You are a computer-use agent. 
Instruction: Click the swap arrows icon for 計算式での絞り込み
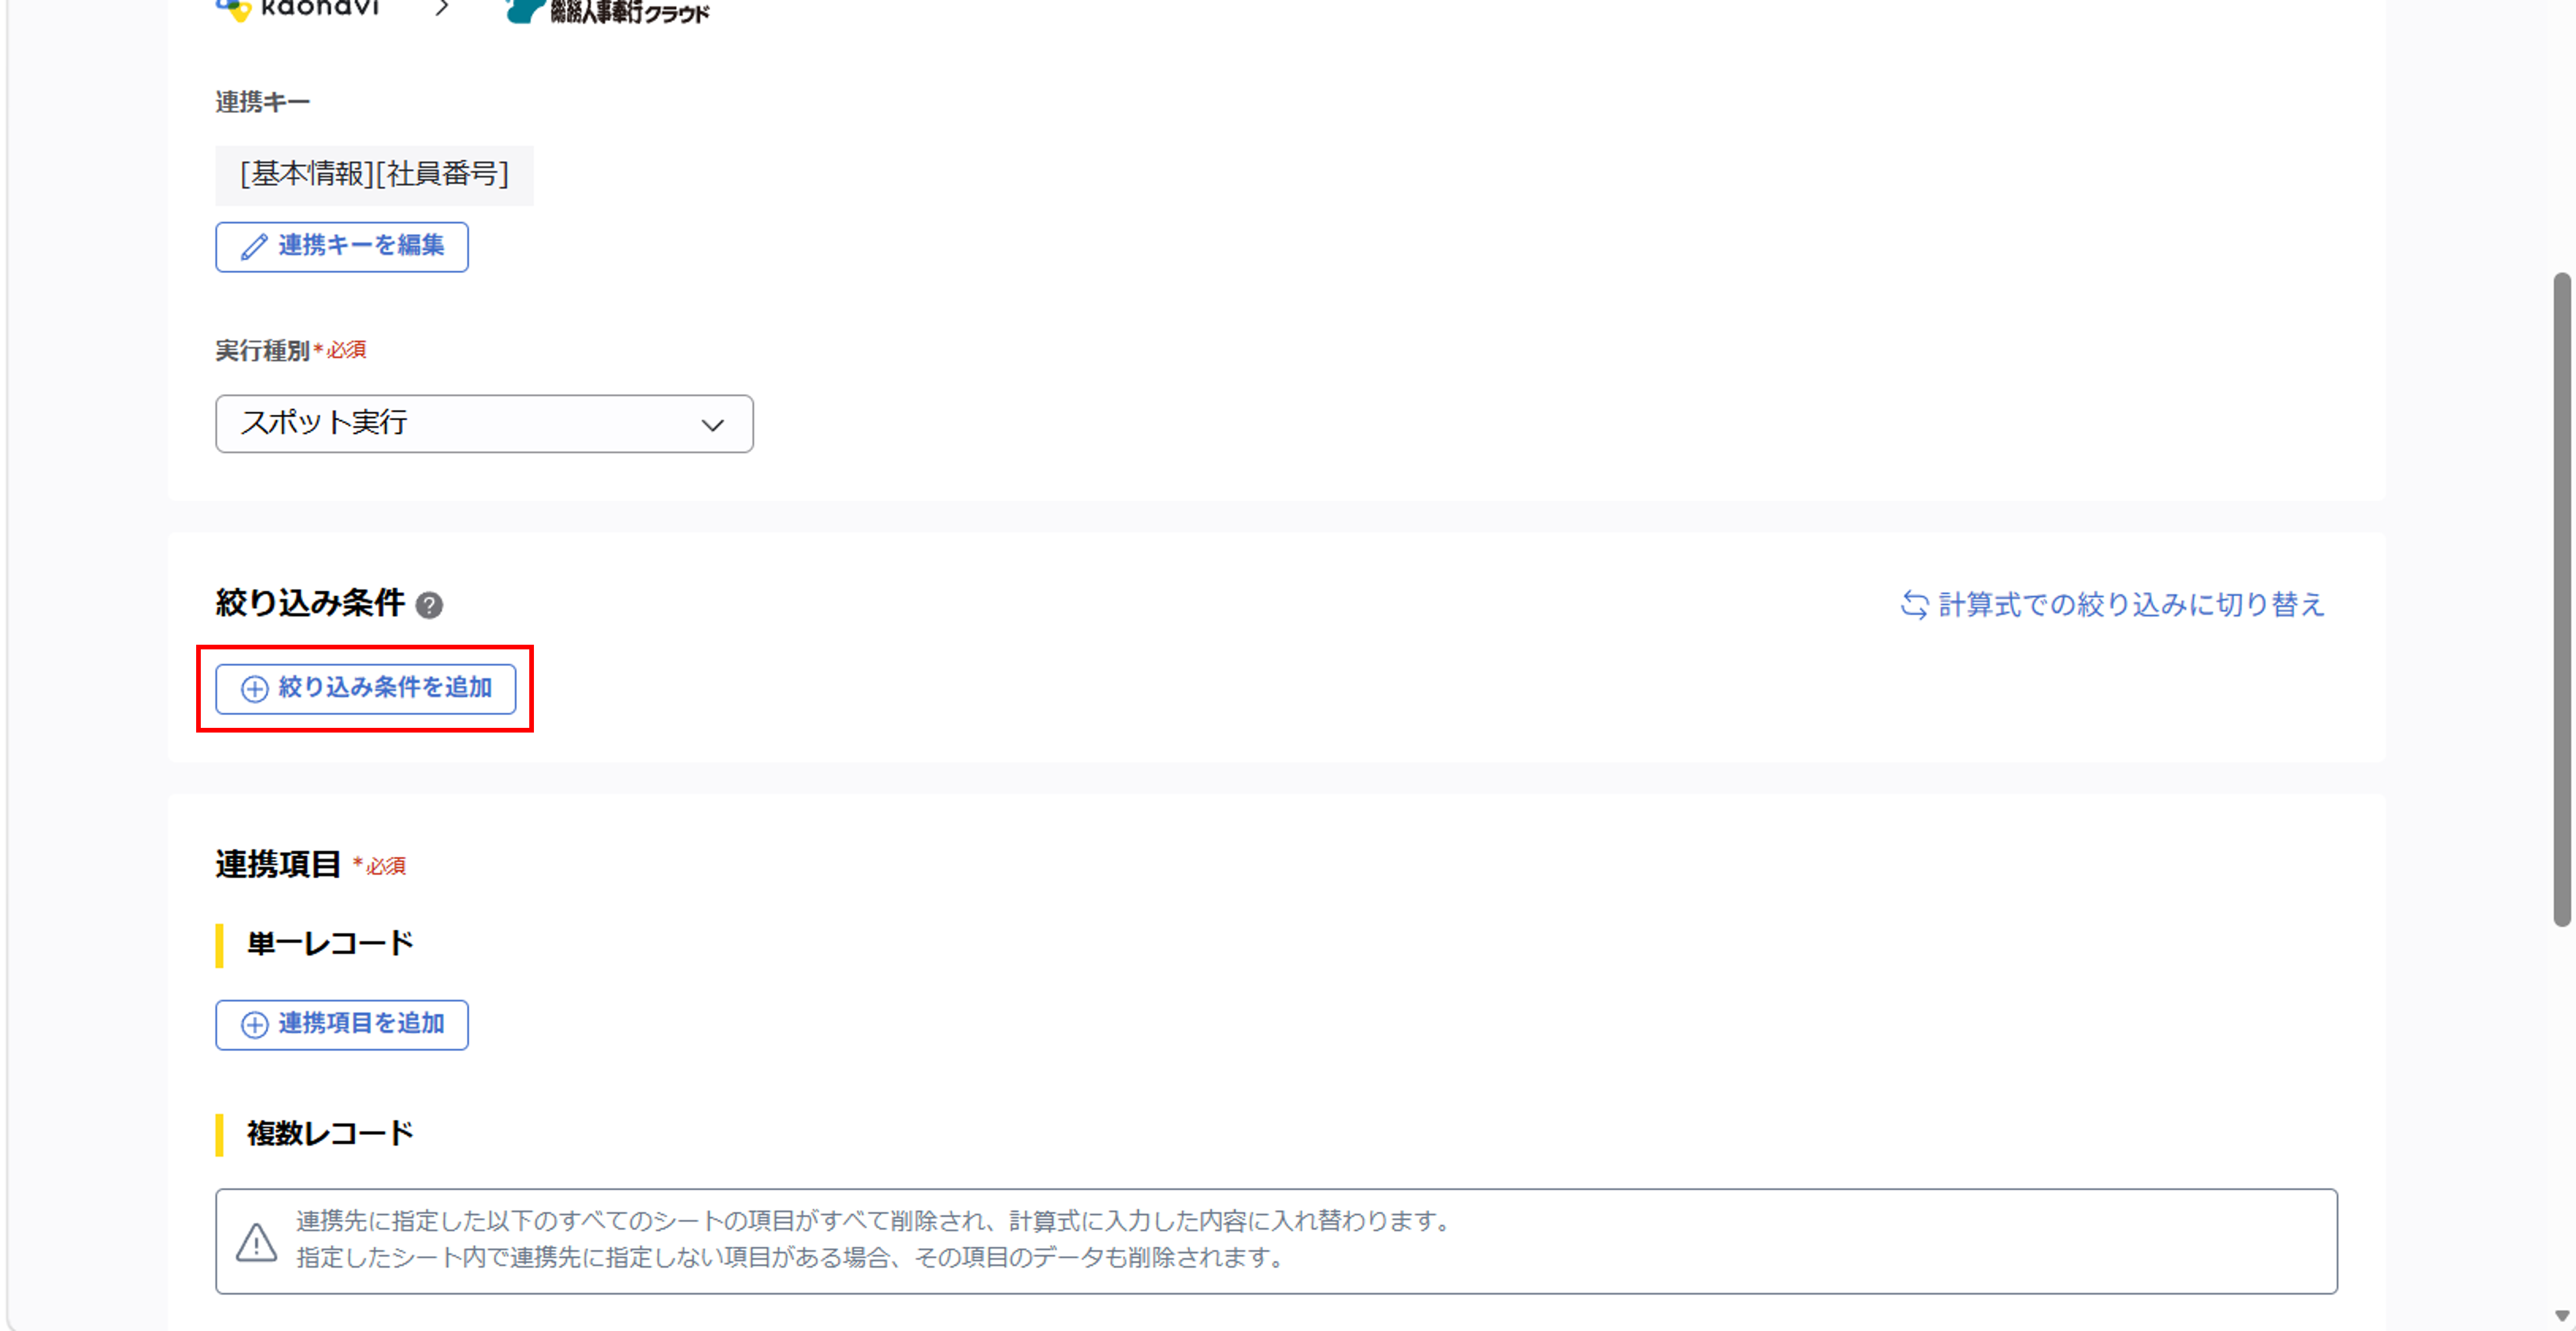point(1914,605)
